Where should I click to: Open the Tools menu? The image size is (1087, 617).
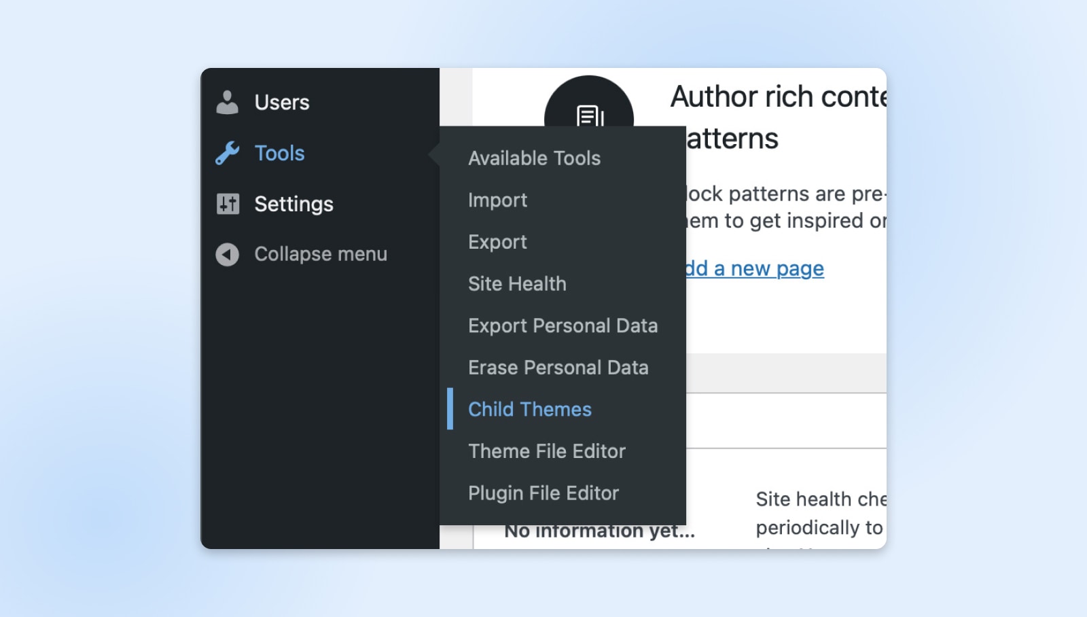(x=279, y=152)
